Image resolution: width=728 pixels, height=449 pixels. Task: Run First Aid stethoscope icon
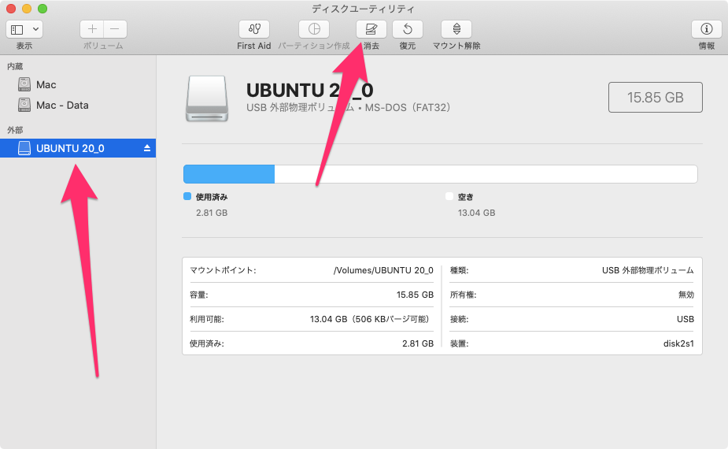coord(254,29)
